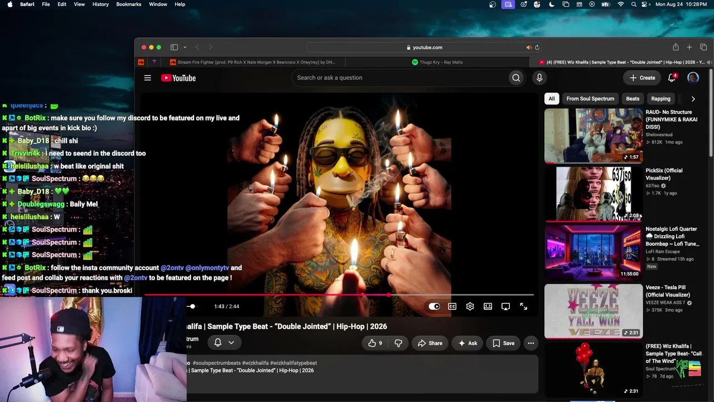Open the macOS Control Center
The height and width of the screenshot is (402, 714).
645,4
